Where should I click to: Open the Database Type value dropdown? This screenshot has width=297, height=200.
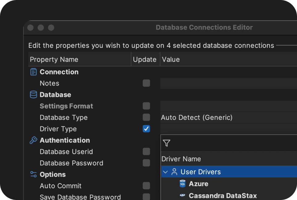click(x=228, y=118)
